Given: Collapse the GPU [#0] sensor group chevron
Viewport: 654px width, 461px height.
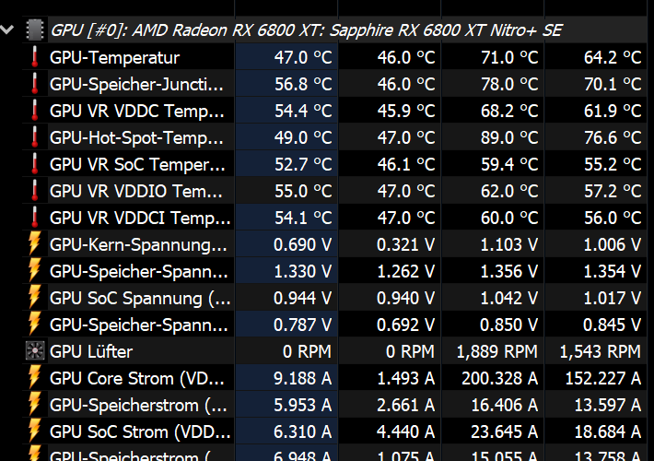Looking at the screenshot, I should [7, 30].
